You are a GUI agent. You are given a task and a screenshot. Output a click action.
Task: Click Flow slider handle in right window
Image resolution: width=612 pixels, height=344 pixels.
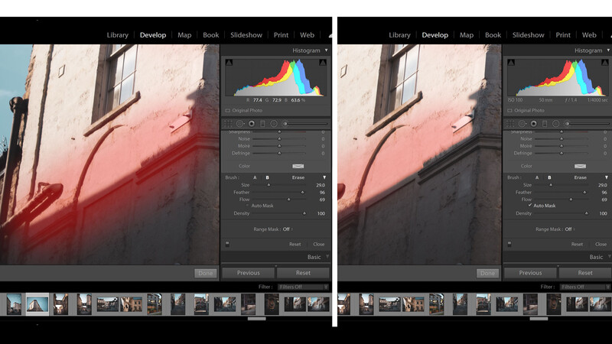[x=571, y=200]
